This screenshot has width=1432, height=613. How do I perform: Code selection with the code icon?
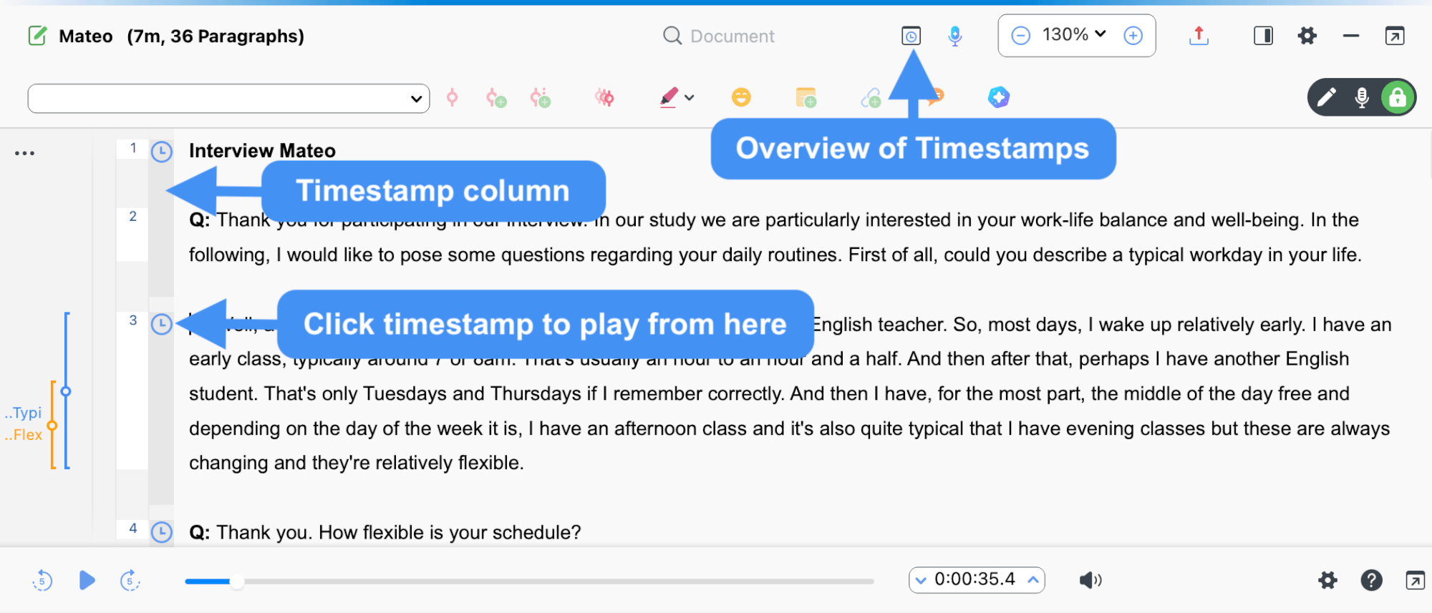click(x=452, y=97)
